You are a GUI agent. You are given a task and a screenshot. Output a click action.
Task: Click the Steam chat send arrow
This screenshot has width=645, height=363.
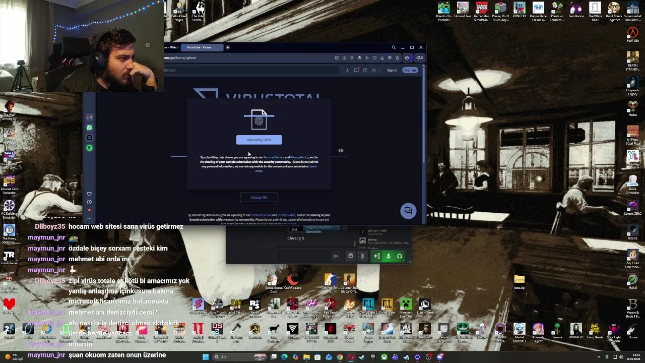[x=336, y=256]
